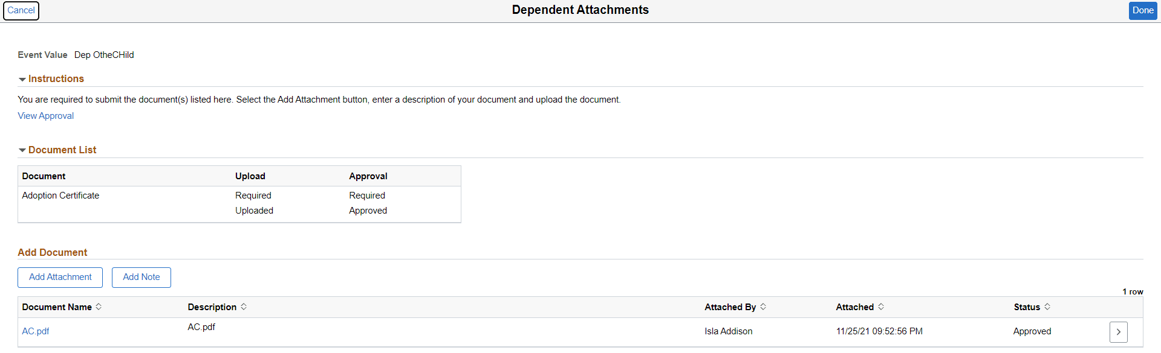This screenshot has width=1161, height=353.
Task: Click the Isla Addison attached-by cell
Action: tap(728, 331)
